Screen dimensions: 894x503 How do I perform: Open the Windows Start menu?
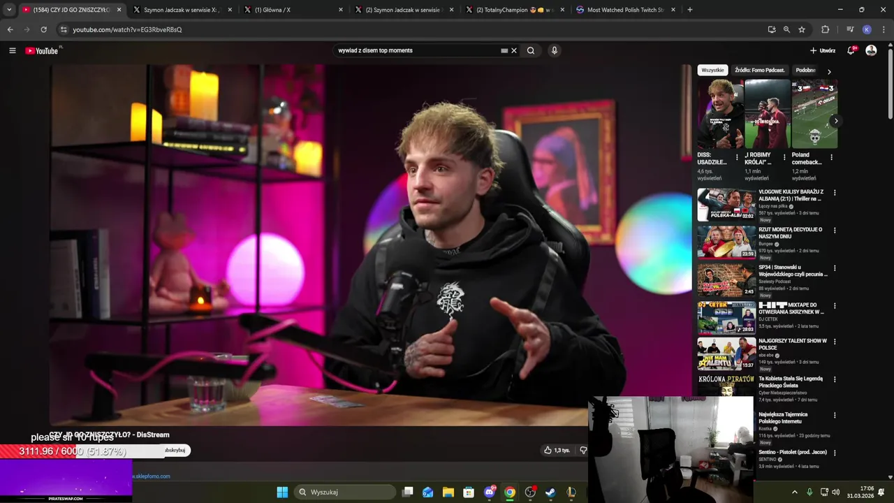(282, 492)
